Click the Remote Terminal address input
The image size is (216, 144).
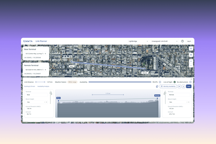36,70
